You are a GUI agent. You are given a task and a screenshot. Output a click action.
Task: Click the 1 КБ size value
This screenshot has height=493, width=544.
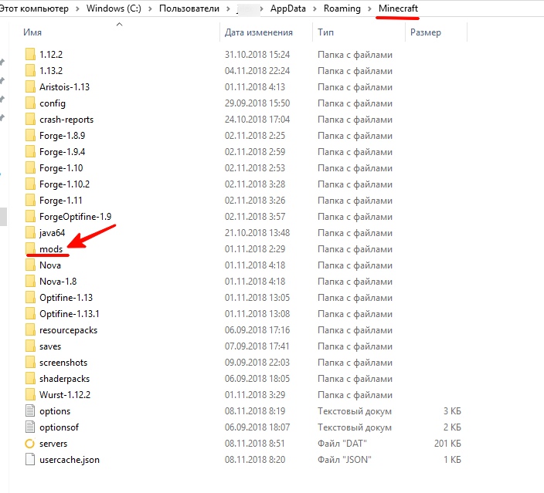(452, 459)
